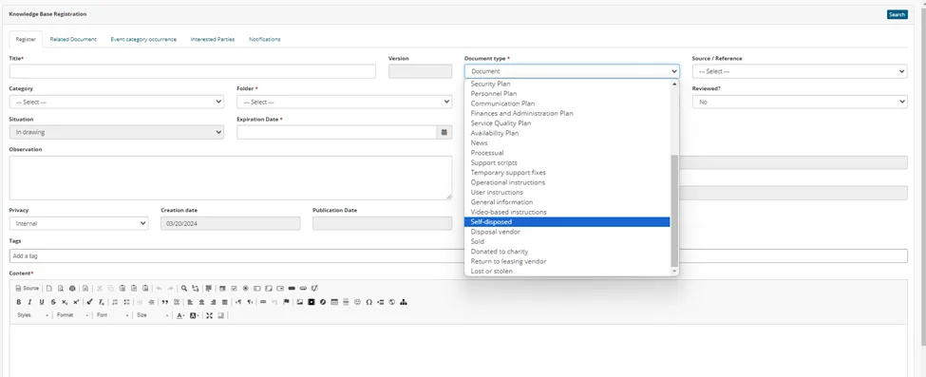Screen dimensions: 926x377
Task: Switch to the Register tab
Action: pos(26,40)
